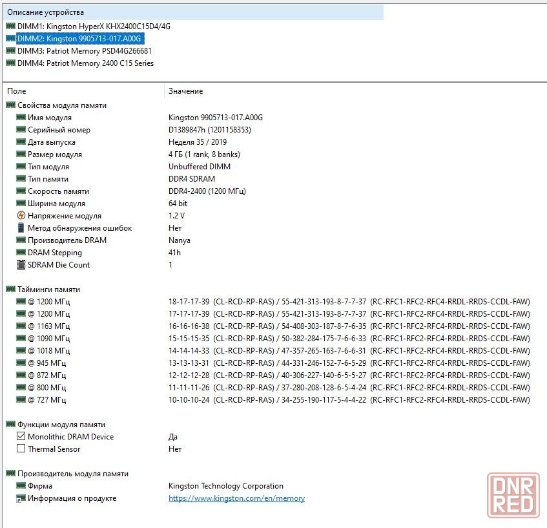Click icon of the 727 МГц timing row
The image size is (547, 528).
(x=21, y=399)
